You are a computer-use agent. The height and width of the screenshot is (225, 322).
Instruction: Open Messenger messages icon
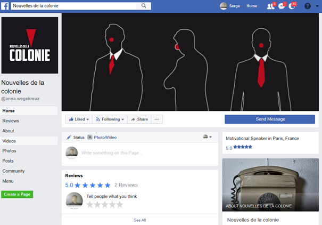282,6
